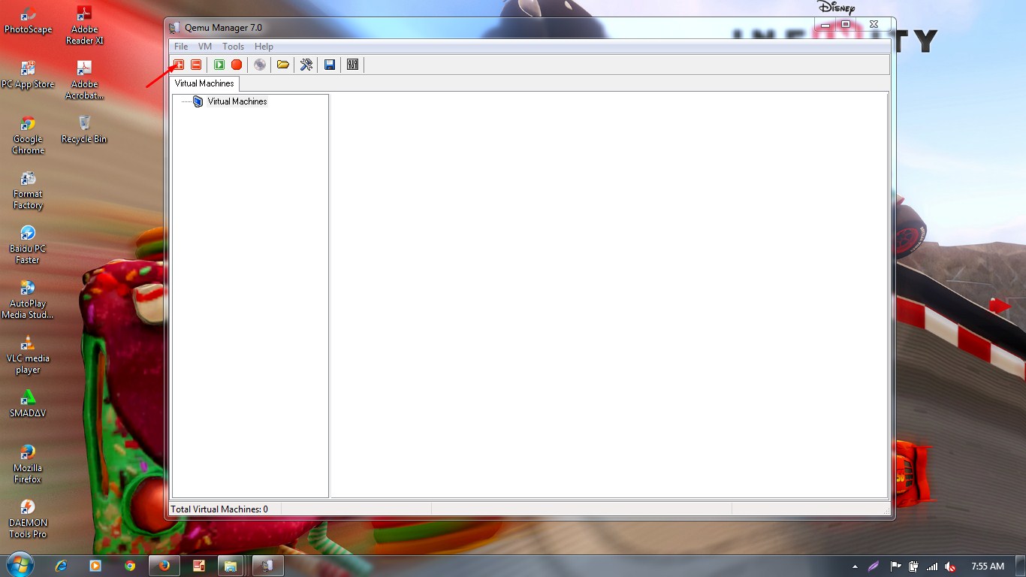This screenshot has width=1026, height=577.
Task: Click the red minus Delete VM icon
Action: pos(196,65)
